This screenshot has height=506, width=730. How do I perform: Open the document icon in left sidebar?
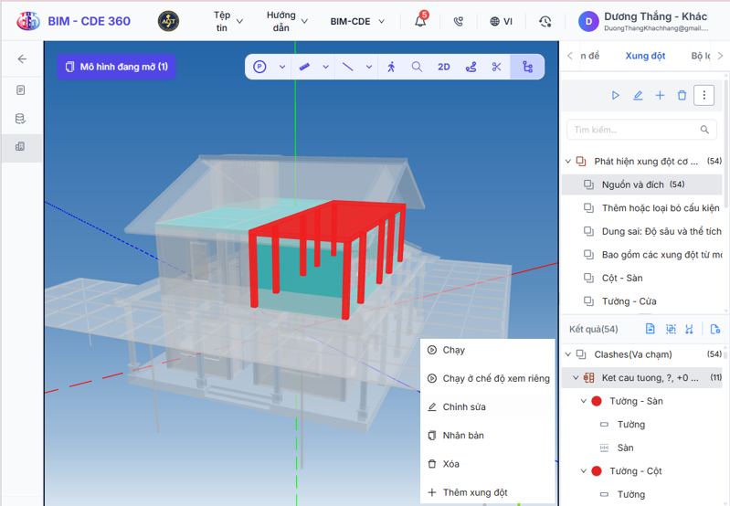[x=20, y=90]
